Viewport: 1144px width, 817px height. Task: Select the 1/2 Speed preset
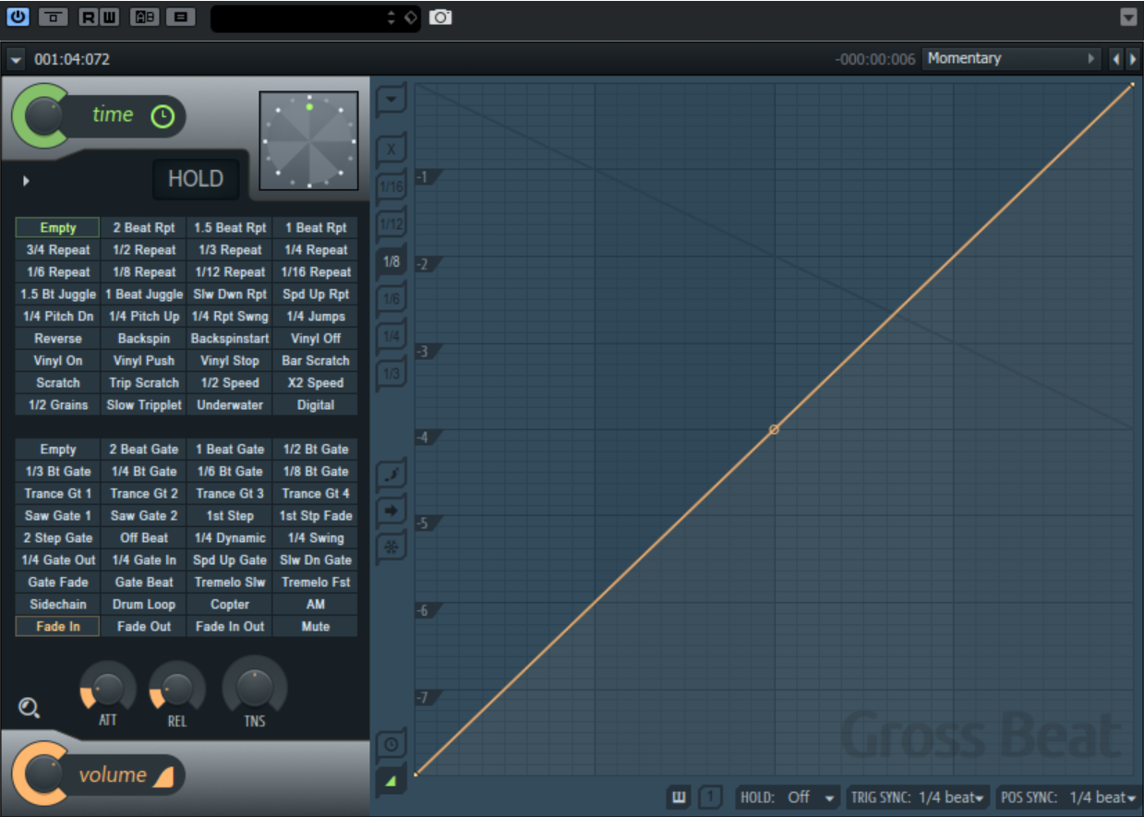coord(230,383)
